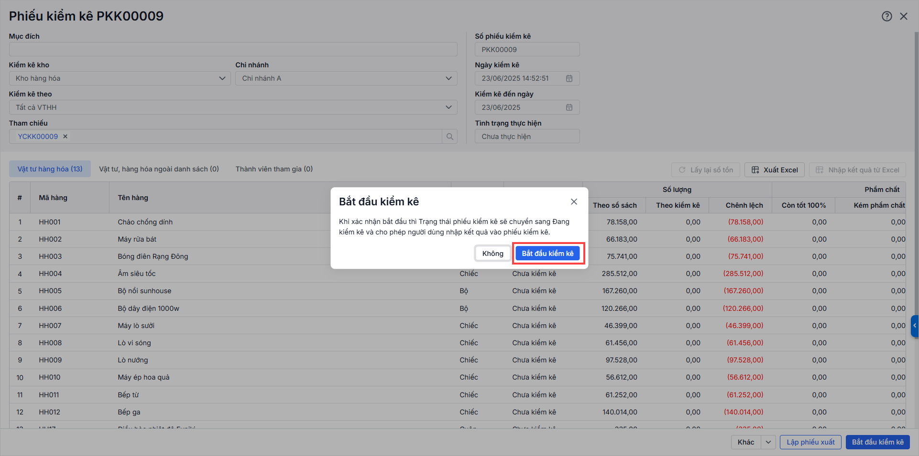Image resolution: width=919 pixels, height=456 pixels.
Task: Click the Theo kiểm kê column header
Action: click(678, 205)
